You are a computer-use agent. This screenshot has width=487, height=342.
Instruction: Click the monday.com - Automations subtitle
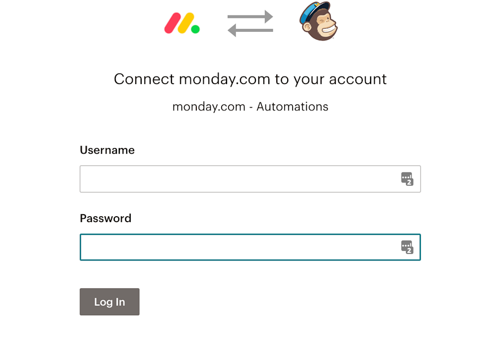pyautogui.click(x=250, y=106)
